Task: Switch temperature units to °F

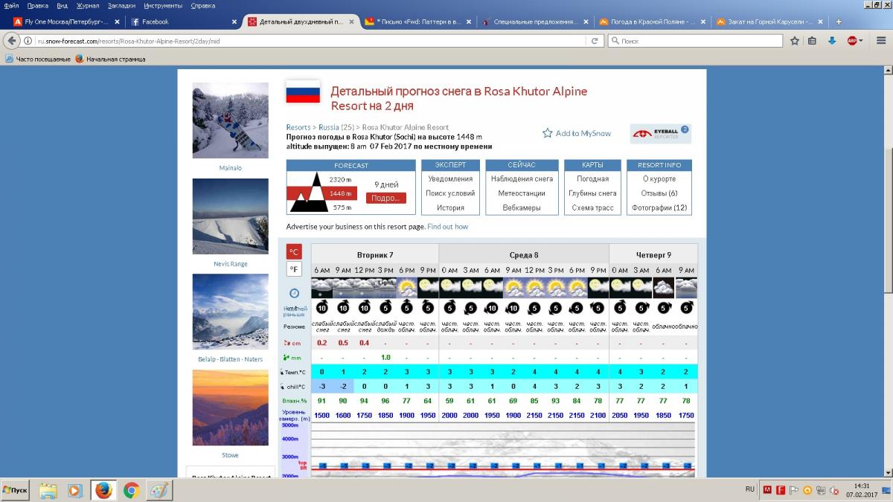Action: point(294,269)
